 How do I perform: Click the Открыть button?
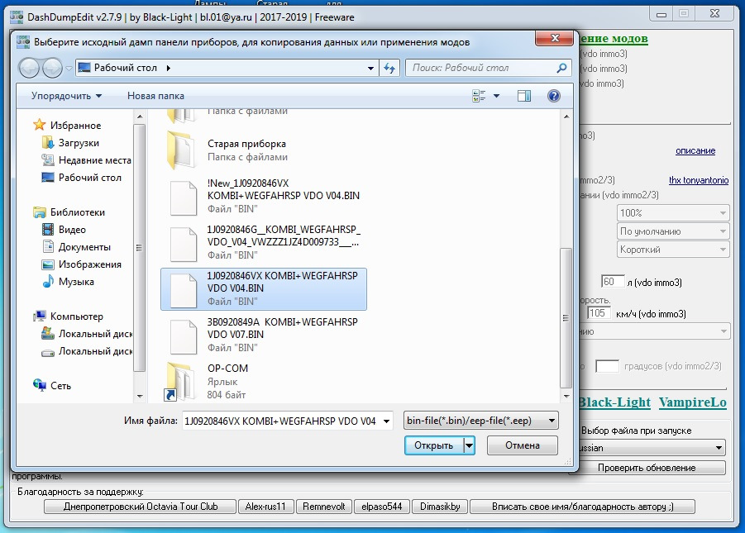point(434,445)
